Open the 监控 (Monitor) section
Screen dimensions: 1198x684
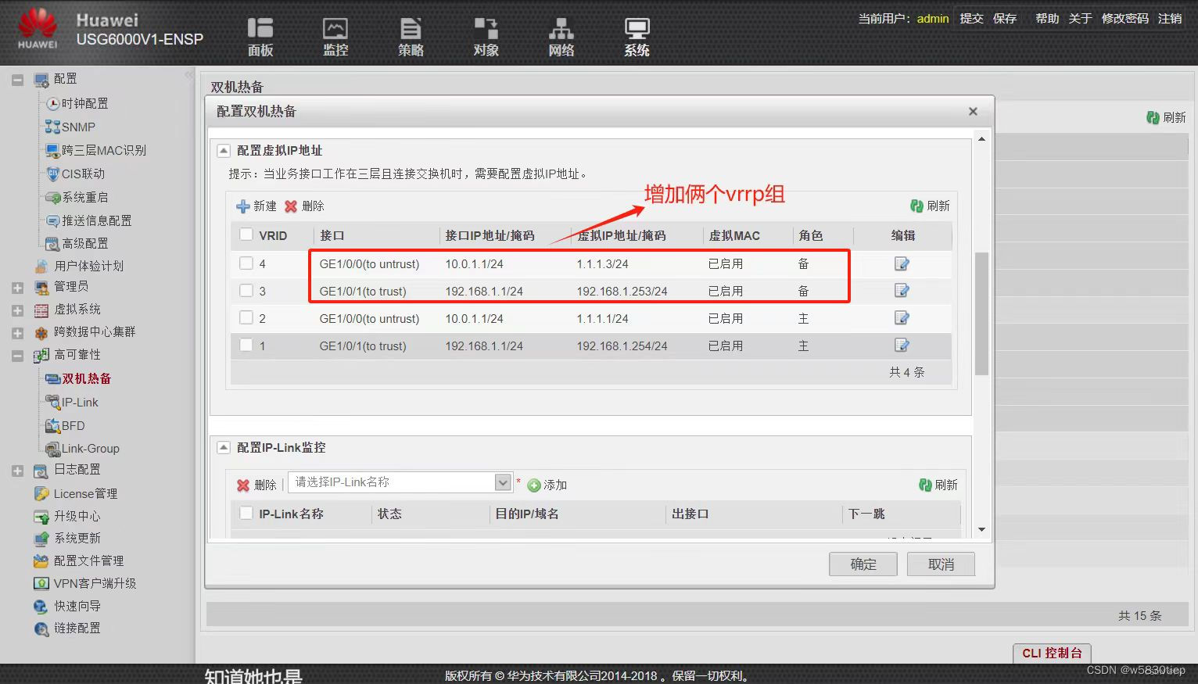[335, 36]
